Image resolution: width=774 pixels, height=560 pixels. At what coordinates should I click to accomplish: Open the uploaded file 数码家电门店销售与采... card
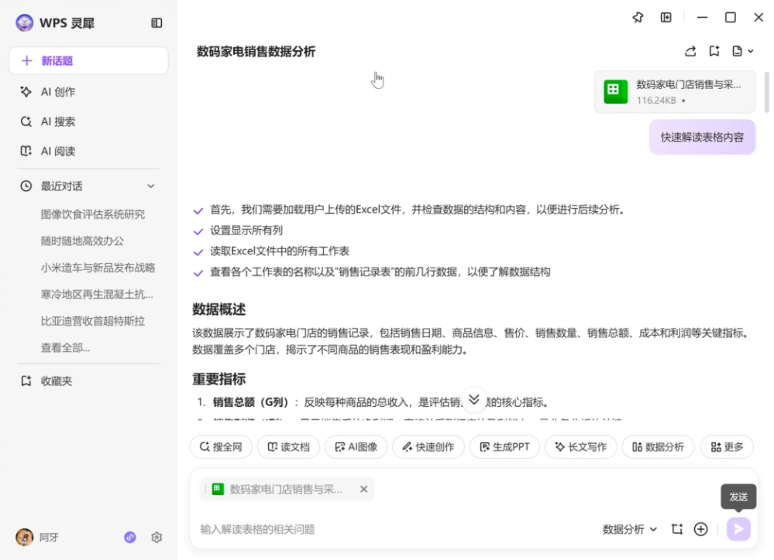pos(675,92)
